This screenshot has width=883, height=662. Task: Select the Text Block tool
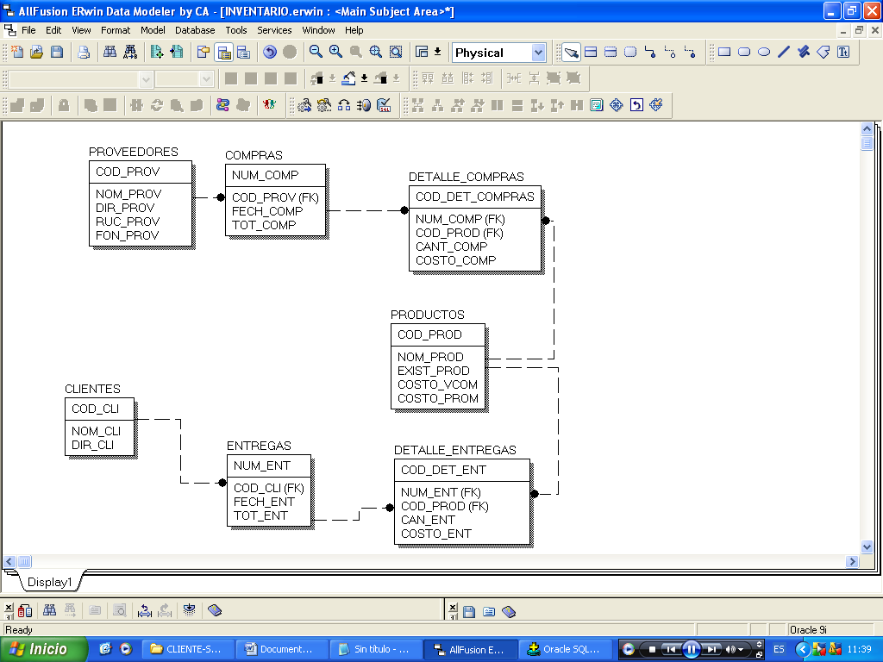(x=842, y=52)
